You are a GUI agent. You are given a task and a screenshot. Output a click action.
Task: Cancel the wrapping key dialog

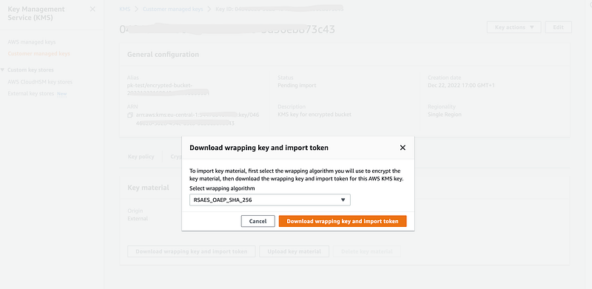click(x=258, y=222)
